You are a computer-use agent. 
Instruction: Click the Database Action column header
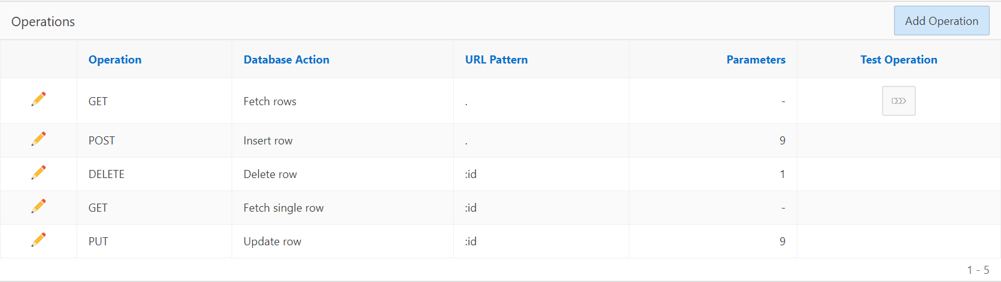point(286,60)
